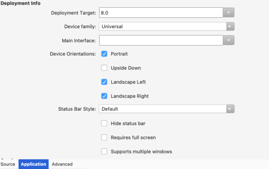
Task: Open the Deployment Target dropdown arrow
Action: (229, 12)
